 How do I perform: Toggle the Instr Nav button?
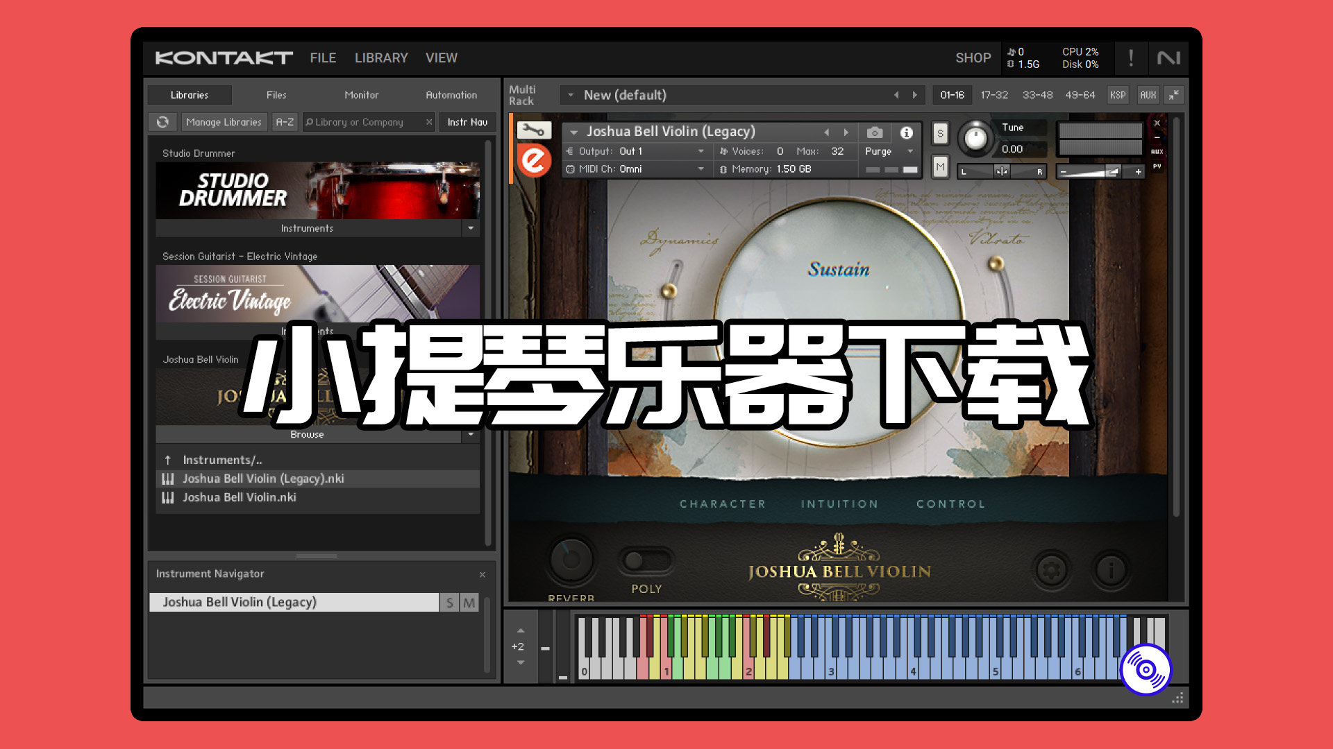(x=467, y=122)
